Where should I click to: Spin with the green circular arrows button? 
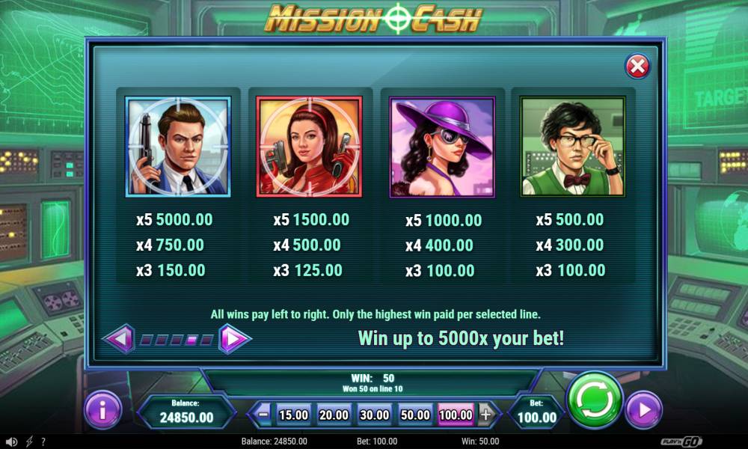pos(595,400)
